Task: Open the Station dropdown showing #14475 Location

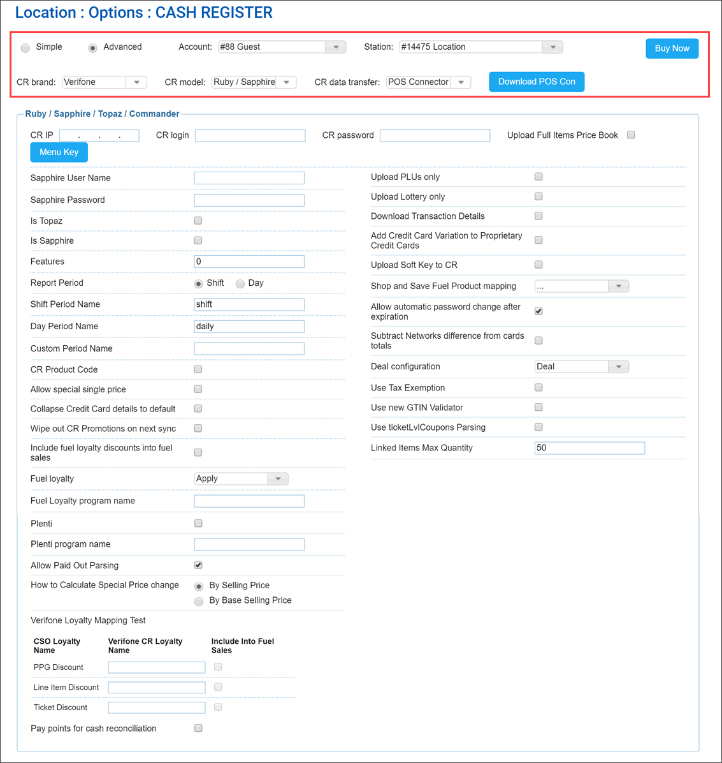Action: tap(481, 47)
